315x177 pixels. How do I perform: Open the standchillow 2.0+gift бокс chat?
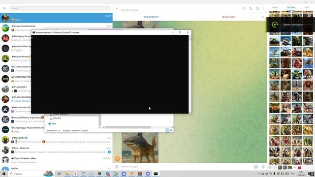pos(22,119)
